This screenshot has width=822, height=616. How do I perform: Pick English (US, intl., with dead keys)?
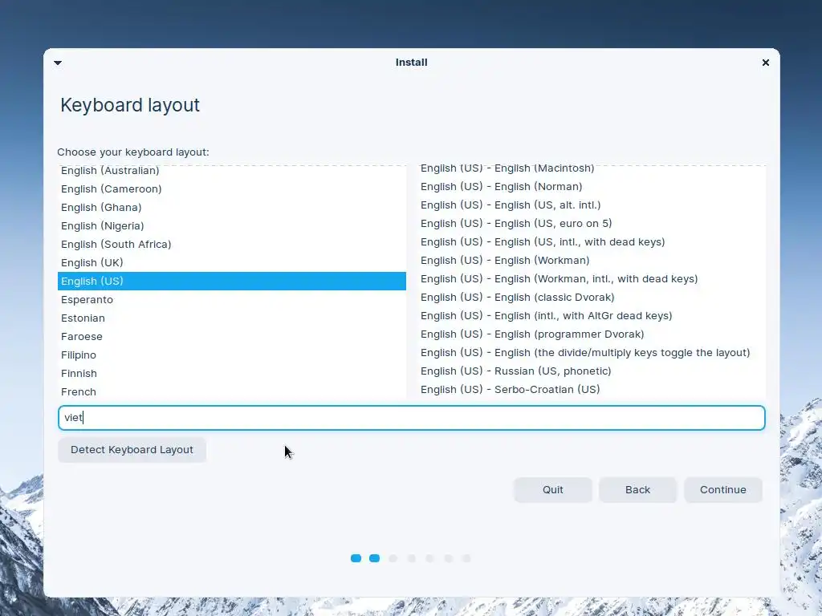pyautogui.click(x=592, y=242)
